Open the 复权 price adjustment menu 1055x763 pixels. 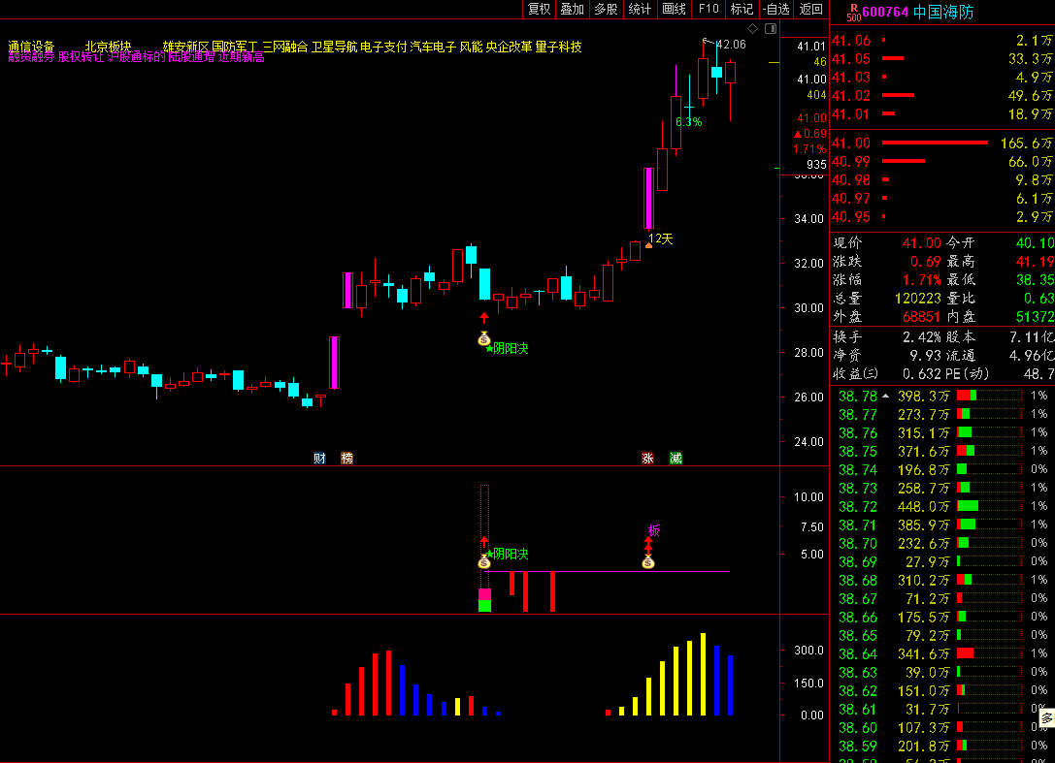(539, 9)
